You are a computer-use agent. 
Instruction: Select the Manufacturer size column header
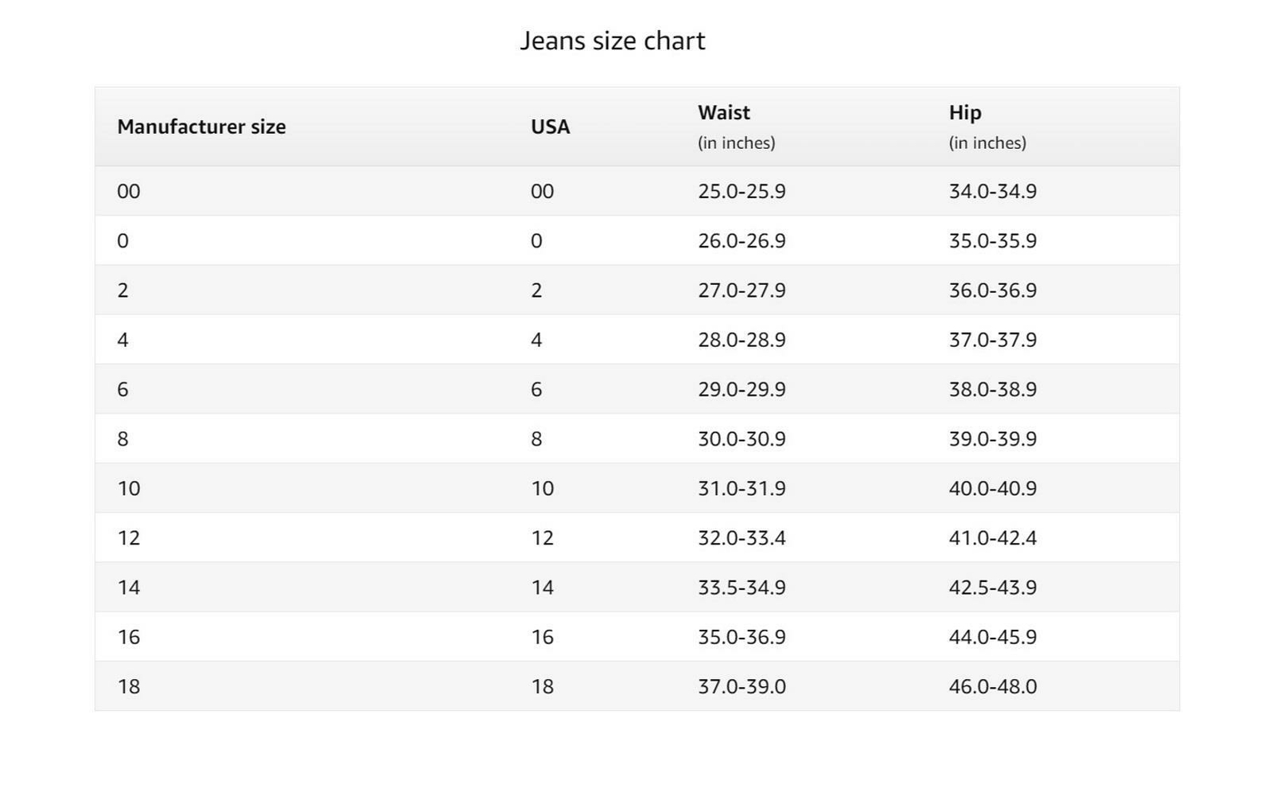pyautogui.click(x=201, y=127)
